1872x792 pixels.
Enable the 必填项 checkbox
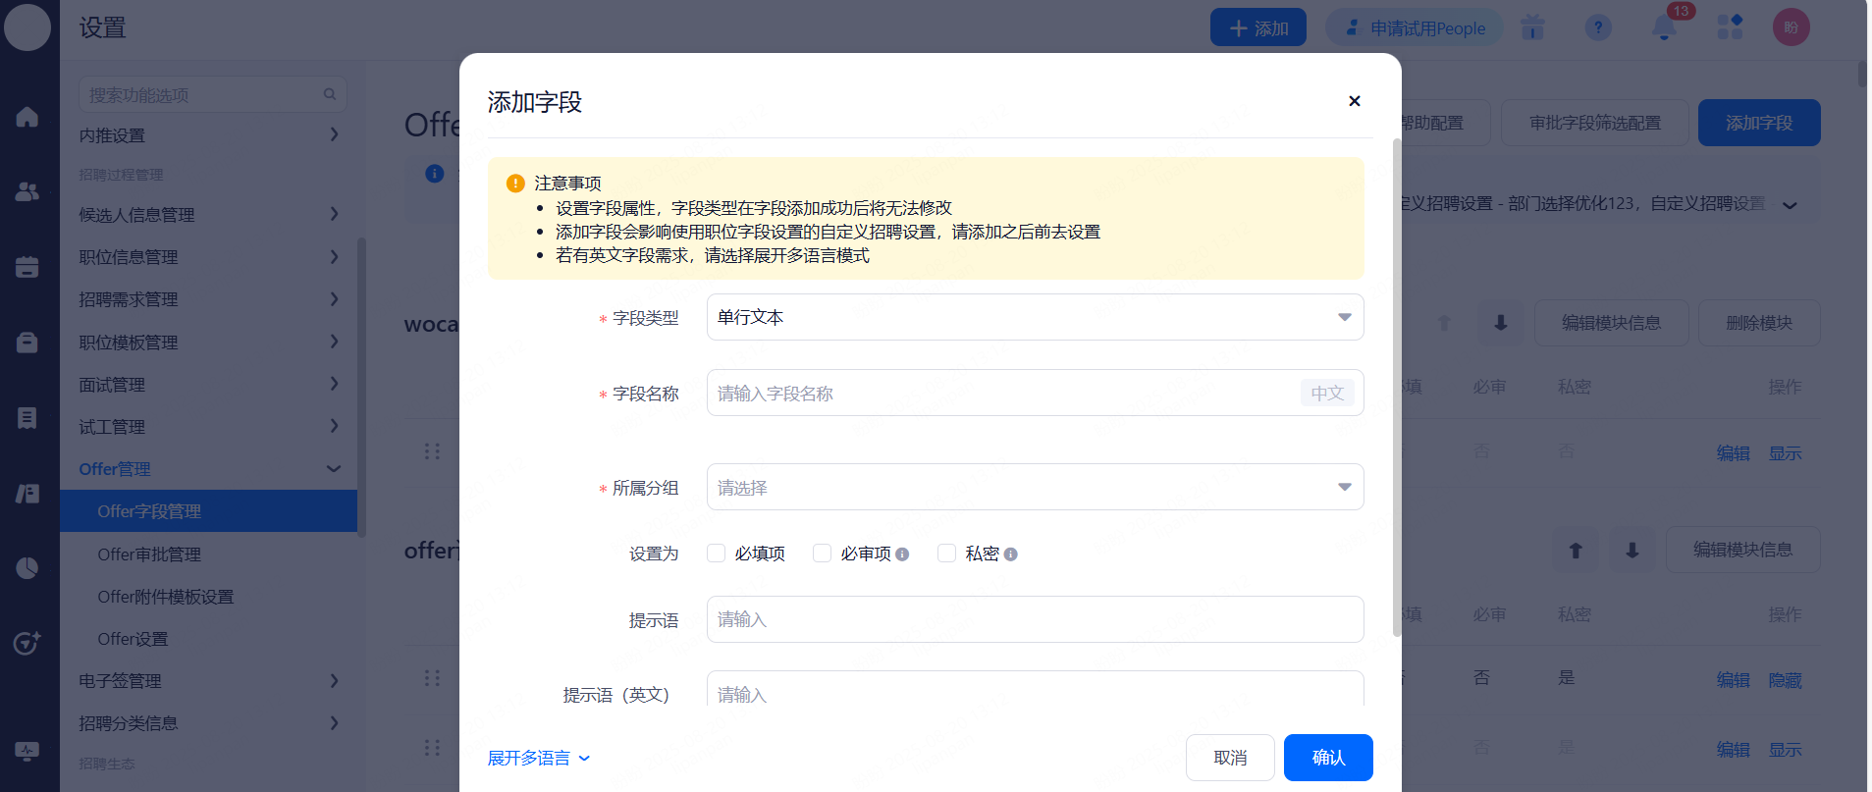click(x=717, y=554)
